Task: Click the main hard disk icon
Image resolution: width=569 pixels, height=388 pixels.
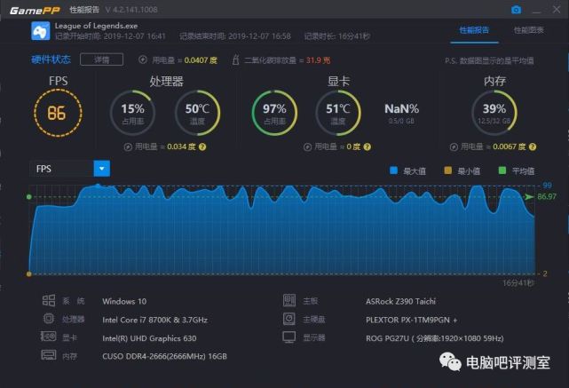Action: pos(289,319)
